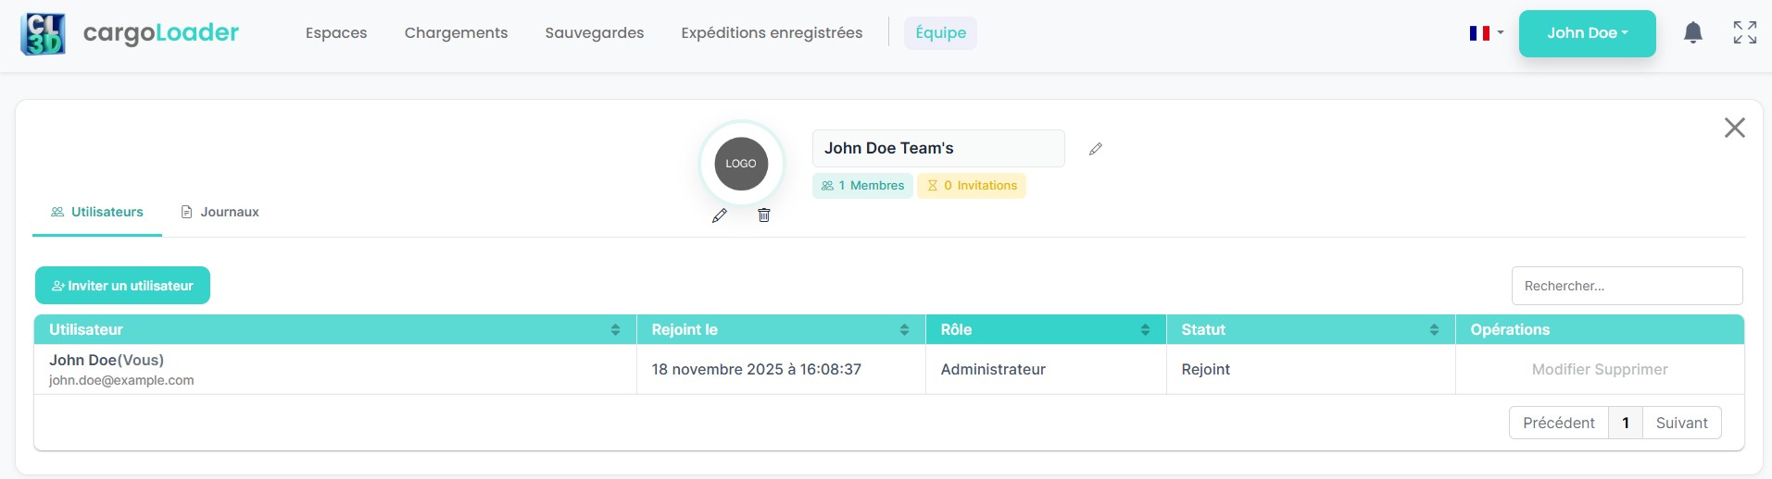The width and height of the screenshot is (1772, 479).
Task: Go to Expéditions enregistrées page
Action: (771, 33)
